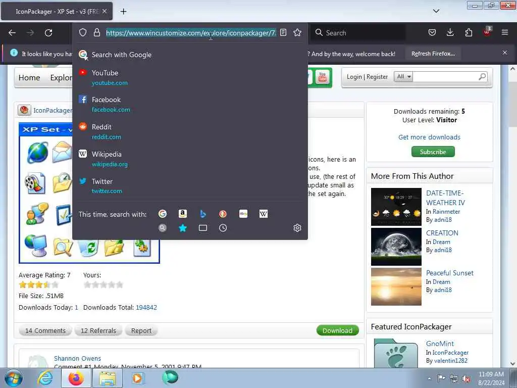
Task: Go back to the previous page
Action: pyautogui.click(x=12, y=33)
